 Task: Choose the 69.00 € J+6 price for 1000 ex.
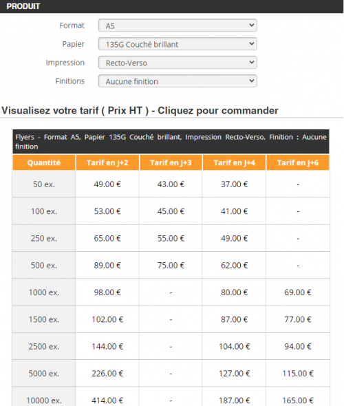click(x=298, y=292)
